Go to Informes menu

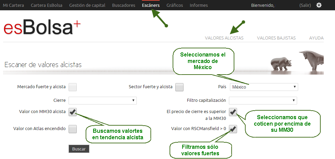click(x=199, y=5)
